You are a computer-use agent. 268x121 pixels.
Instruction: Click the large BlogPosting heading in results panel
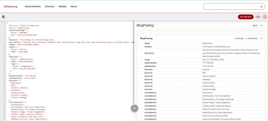145,25
